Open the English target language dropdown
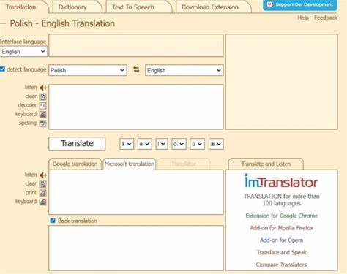Image resolution: width=347 pixels, height=274 pixels. (184, 70)
